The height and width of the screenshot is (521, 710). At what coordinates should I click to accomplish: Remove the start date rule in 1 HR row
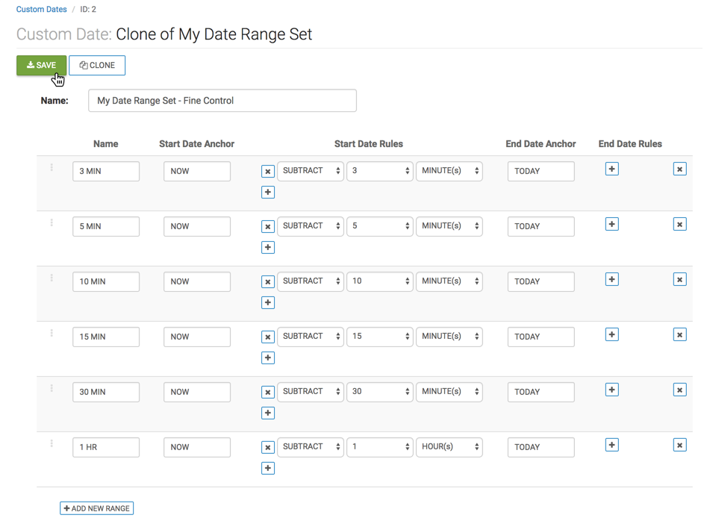click(x=268, y=448)
